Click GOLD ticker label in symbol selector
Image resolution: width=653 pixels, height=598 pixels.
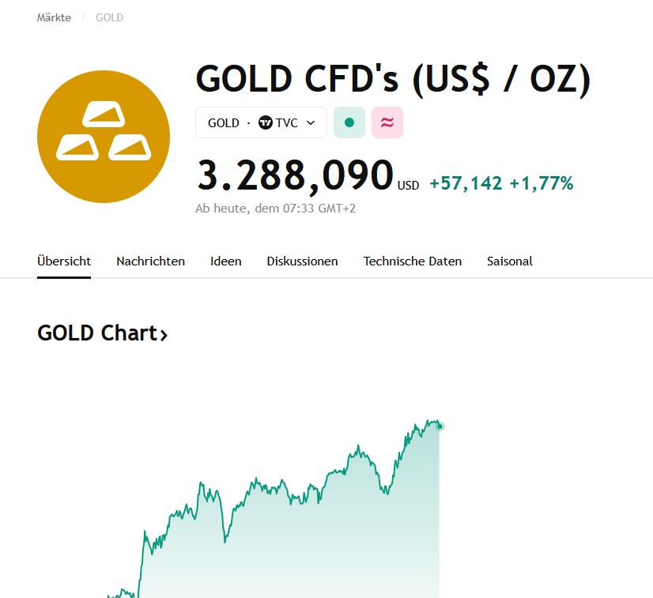(x=223, y=122)
